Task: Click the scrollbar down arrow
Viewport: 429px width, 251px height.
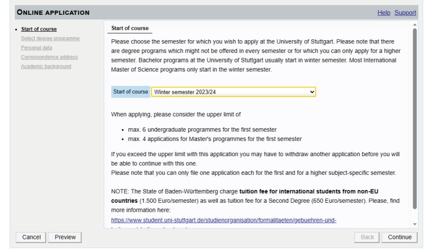Action: point(415,225)
